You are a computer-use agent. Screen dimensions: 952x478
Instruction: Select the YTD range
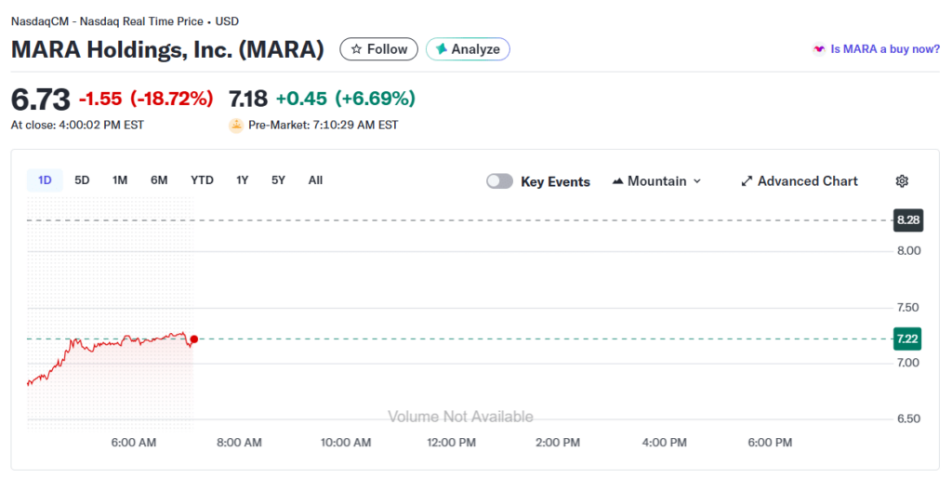tap(202, 180)
